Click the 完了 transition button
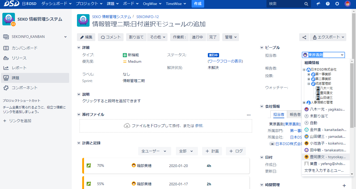Screen dimensions: 356x189 click(x=213, y=37)
